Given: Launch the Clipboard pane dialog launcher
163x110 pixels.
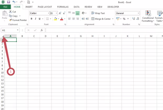Looking at the screenshot, I should pos(27,24).
